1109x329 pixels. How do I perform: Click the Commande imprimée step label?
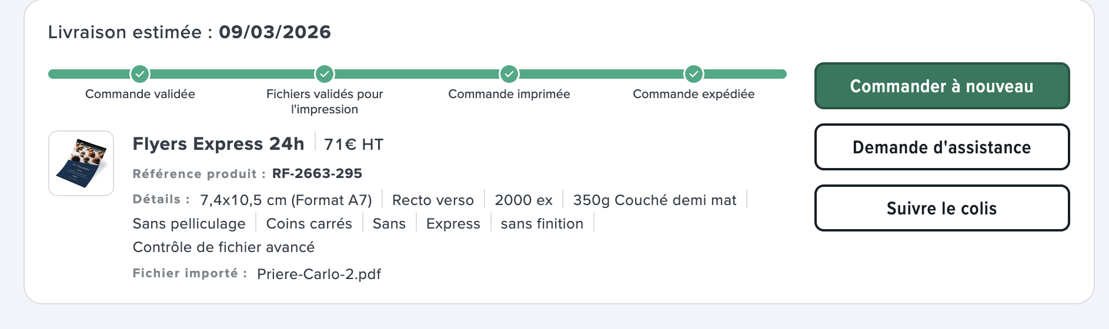509,94
